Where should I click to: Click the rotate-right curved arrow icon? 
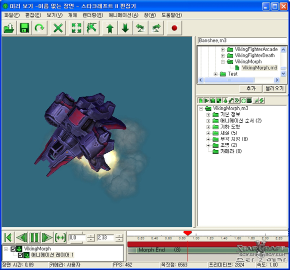[156, 28]
